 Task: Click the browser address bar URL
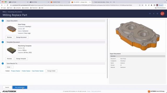[72, 5]
